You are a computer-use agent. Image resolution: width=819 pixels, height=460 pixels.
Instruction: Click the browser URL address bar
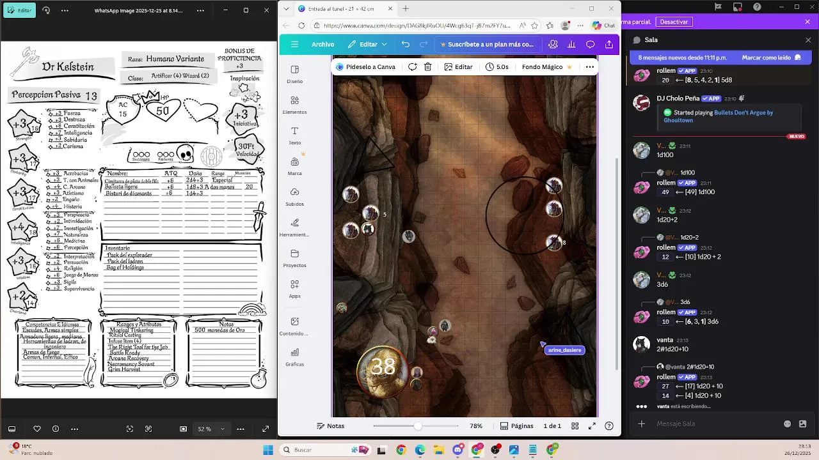417,26
